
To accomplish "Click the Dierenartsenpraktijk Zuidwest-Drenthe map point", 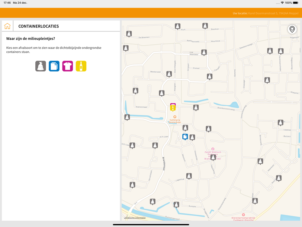I will tap(243, 215).
